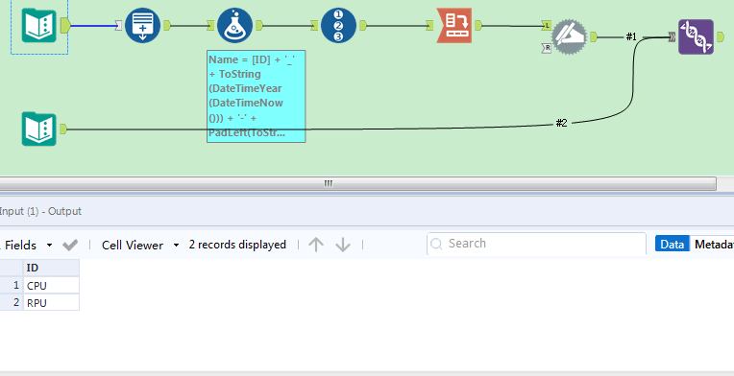734x376 pixels.
Task: Click the Record ID output anchor
Action: (363, 26)
